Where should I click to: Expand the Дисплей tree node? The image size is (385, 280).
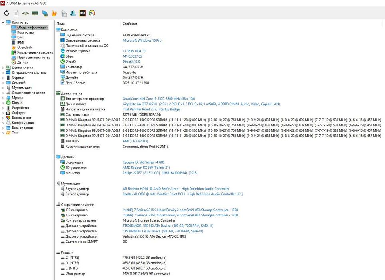(x=3, y=82)
